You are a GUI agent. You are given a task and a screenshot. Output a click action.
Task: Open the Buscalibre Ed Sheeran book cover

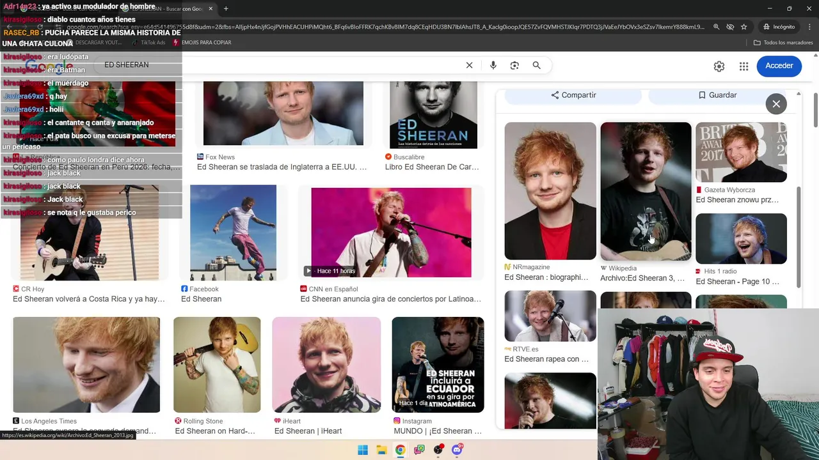click(433, 115)
